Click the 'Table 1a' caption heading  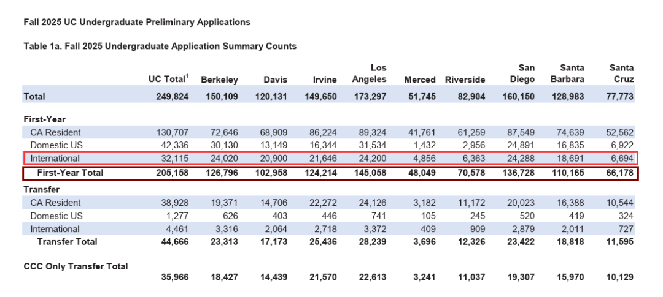(160, 47)
